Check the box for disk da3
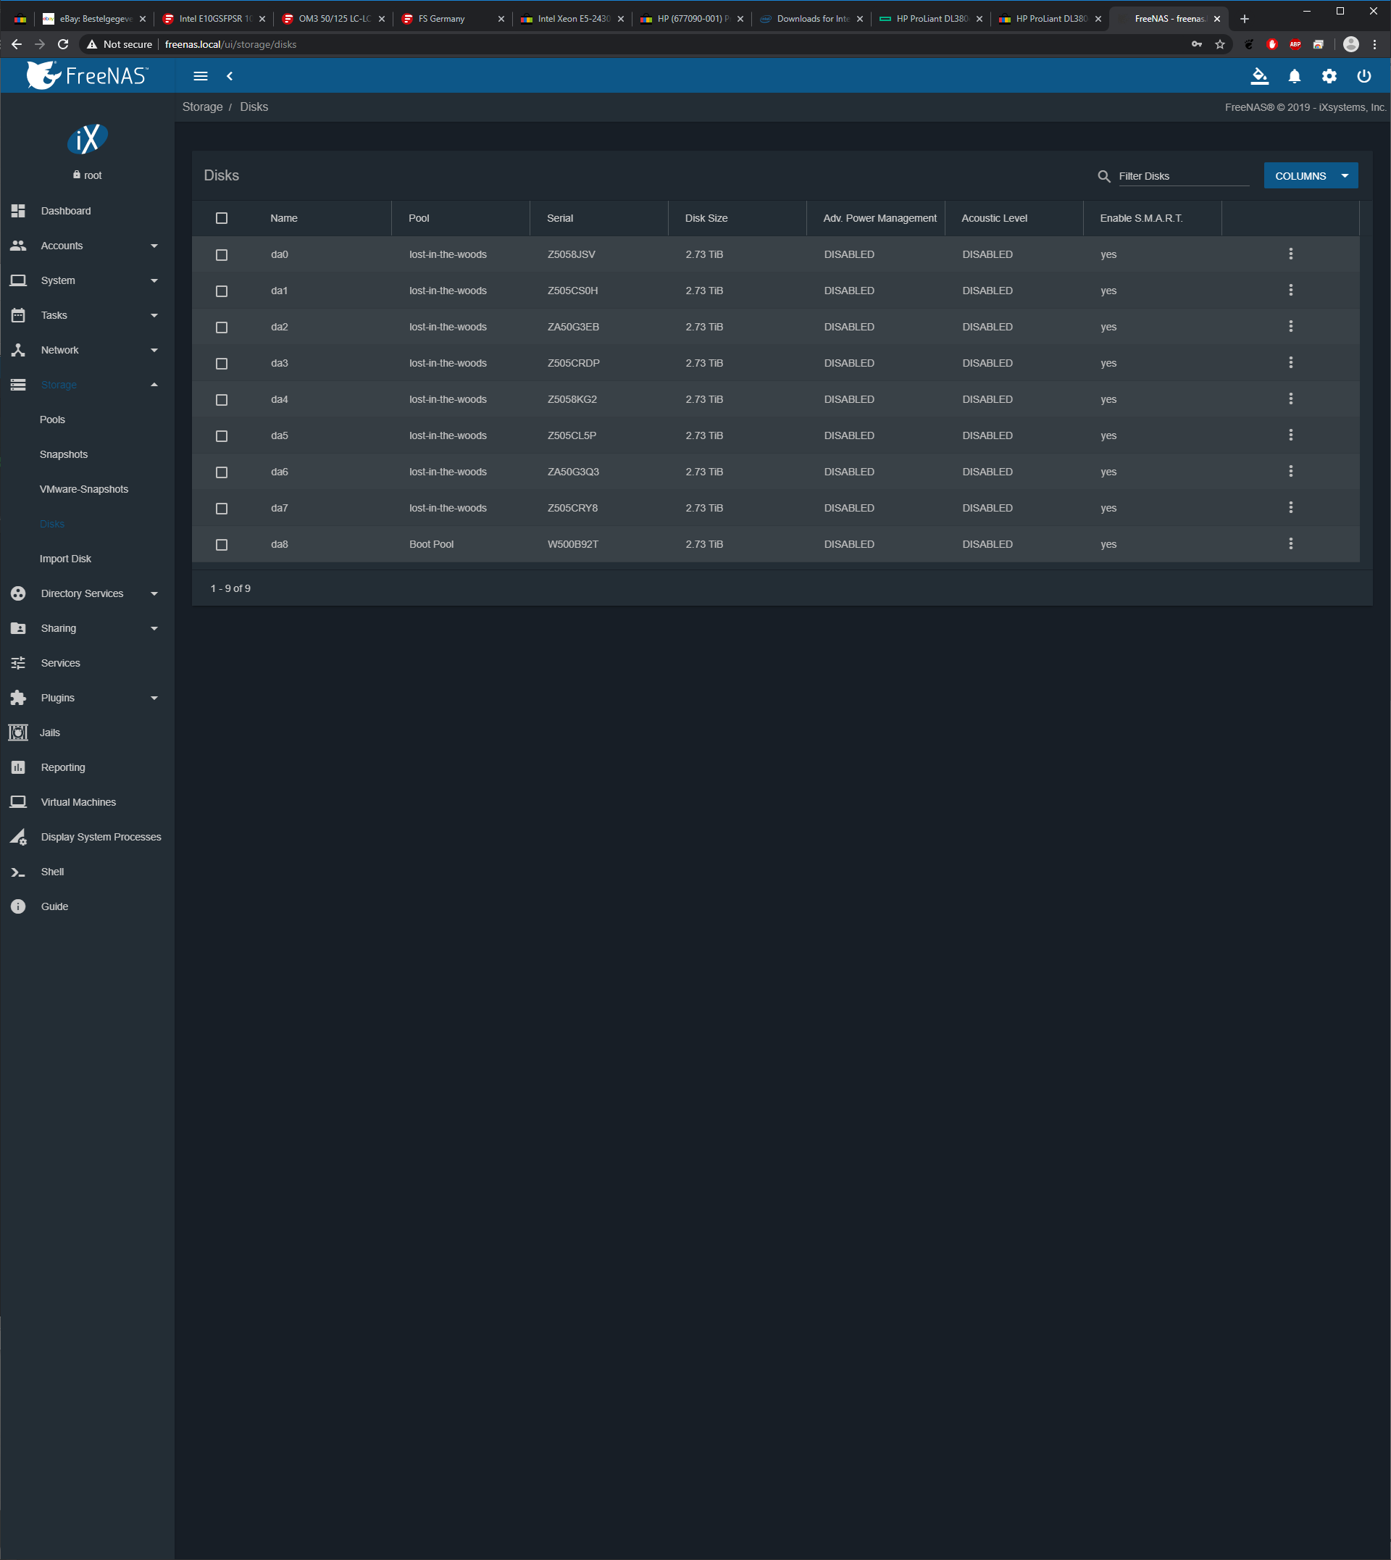 pyautogui.click(x=222, y=364)
